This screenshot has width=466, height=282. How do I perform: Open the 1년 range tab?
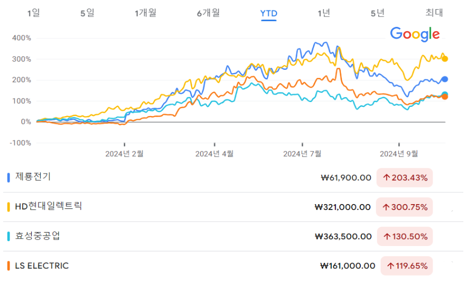(324, 13)
